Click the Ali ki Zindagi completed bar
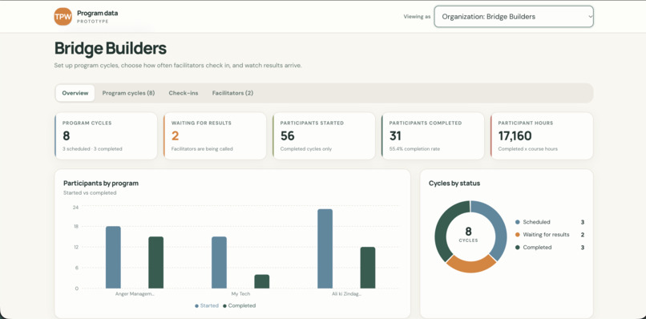The image size is (646, 319). pyautogui.click(x=368, y=268)
